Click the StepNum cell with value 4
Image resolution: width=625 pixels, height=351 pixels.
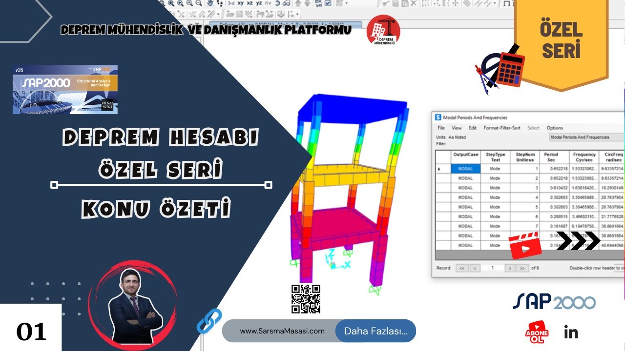pyautogui.click(x=525, y=197)
